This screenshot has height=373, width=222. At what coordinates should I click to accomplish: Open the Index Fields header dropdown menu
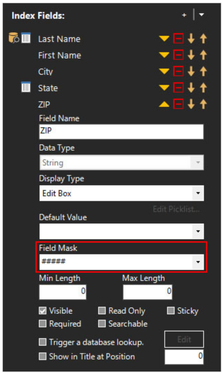201,15
